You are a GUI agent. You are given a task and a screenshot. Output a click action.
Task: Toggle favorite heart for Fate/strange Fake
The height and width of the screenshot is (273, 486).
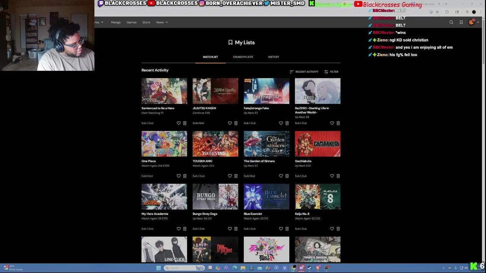[x=281, y=123]
